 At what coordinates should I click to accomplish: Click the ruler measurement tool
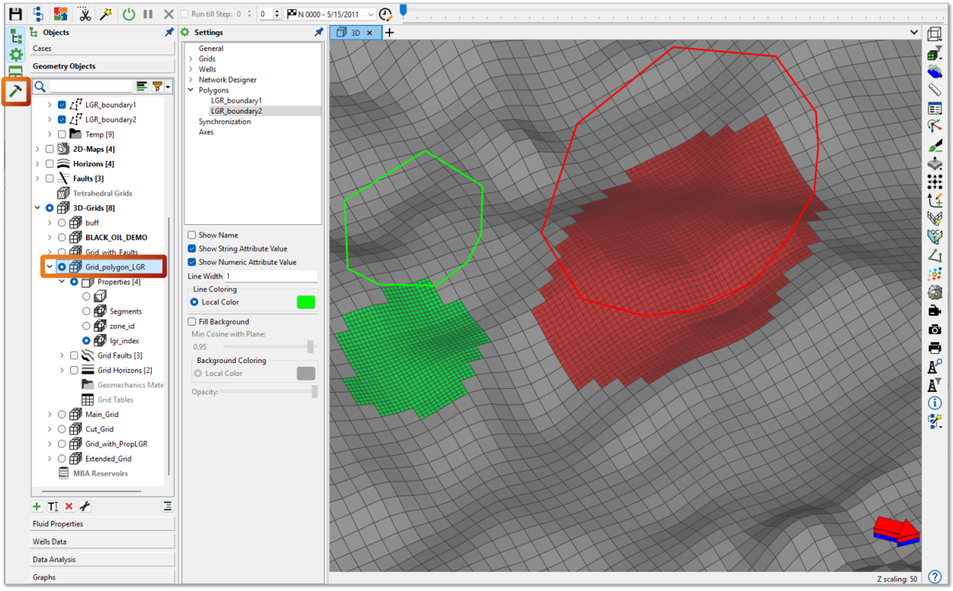pos(934,90)
